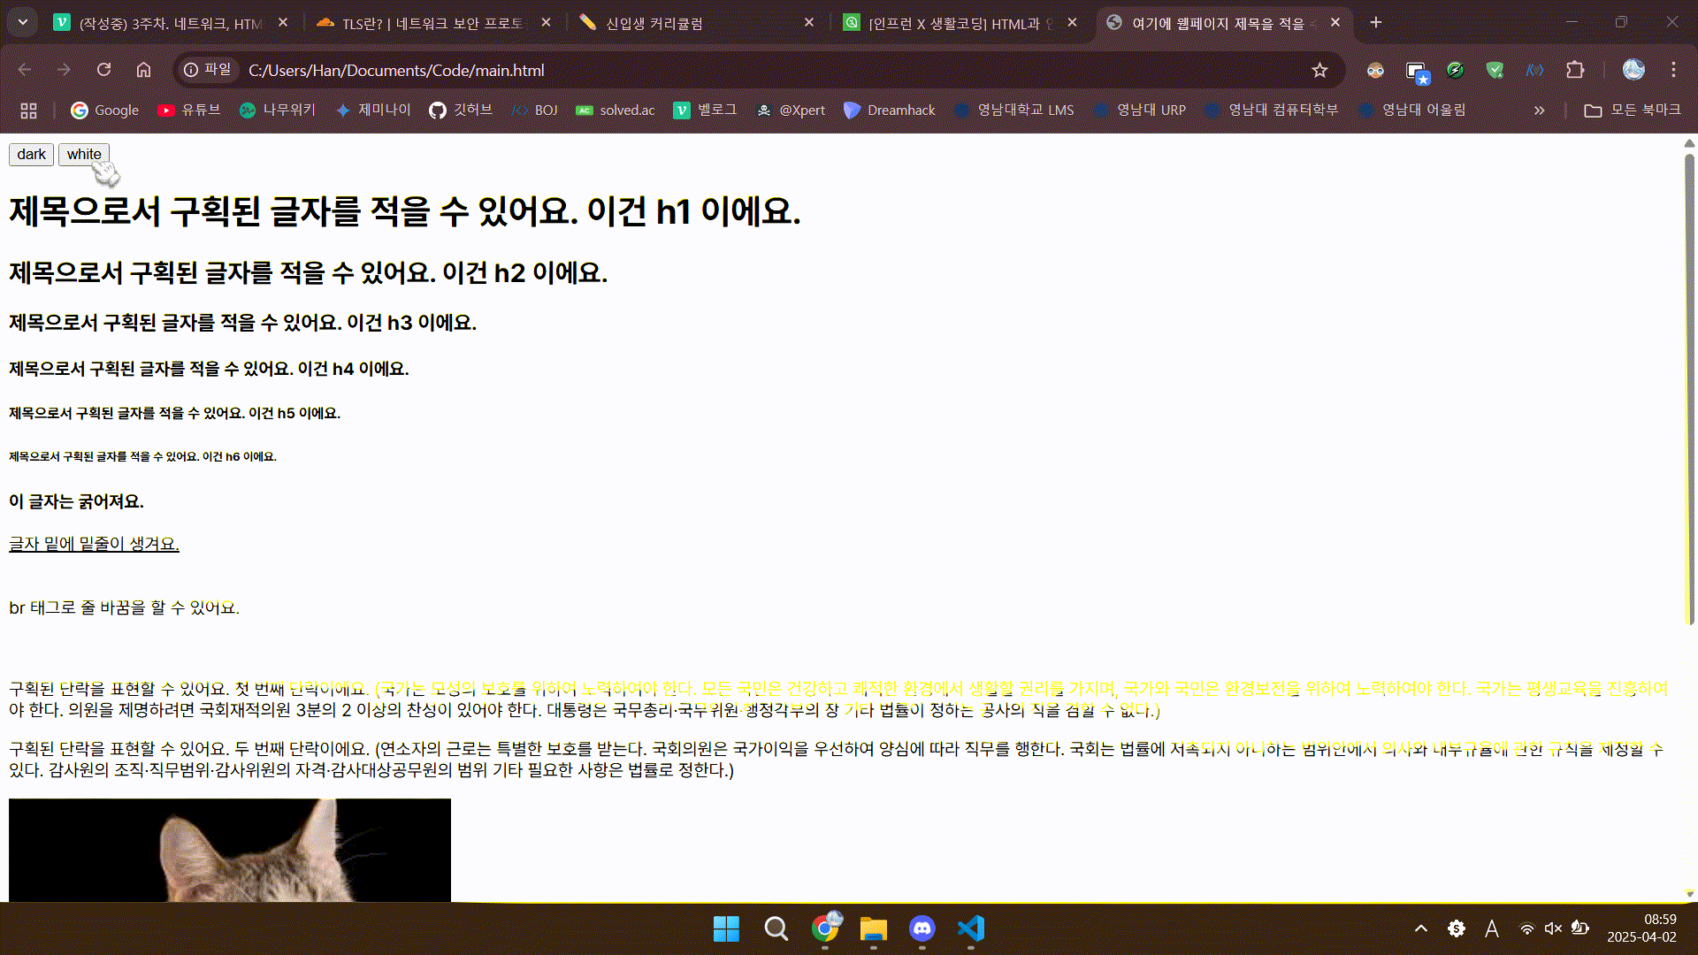Toggle muted volume icon in tray
Image resolution: width=1698 pixels, height=955 pixels.
point(1553,928)
